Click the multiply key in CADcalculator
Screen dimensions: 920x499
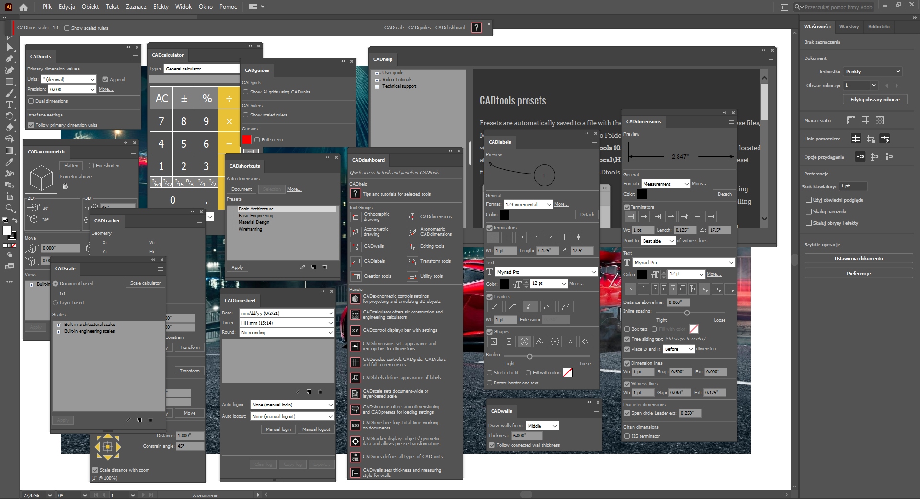[x=229, y=121]
